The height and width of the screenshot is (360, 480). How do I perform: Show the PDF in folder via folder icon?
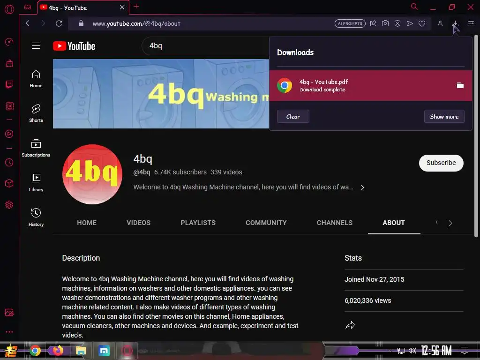pos(460,85)
